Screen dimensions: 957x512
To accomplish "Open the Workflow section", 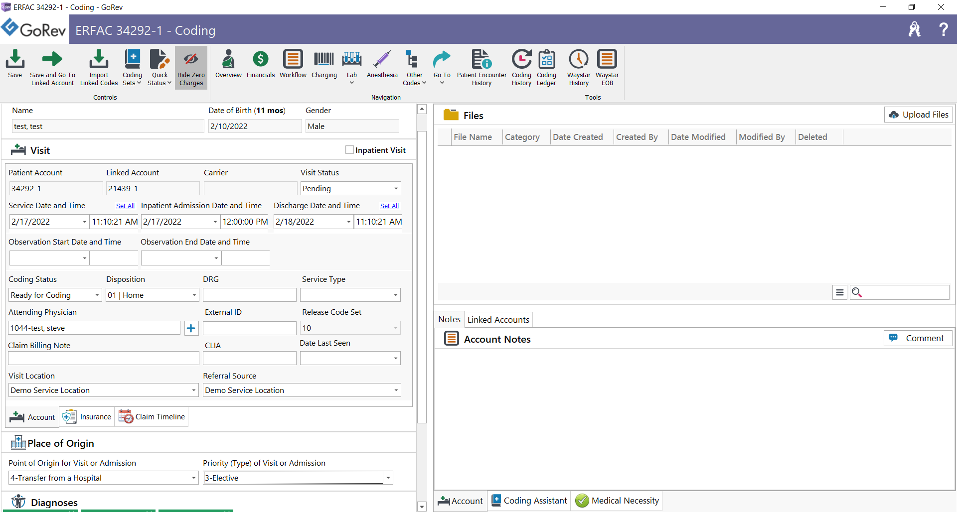I will [293, 64].
